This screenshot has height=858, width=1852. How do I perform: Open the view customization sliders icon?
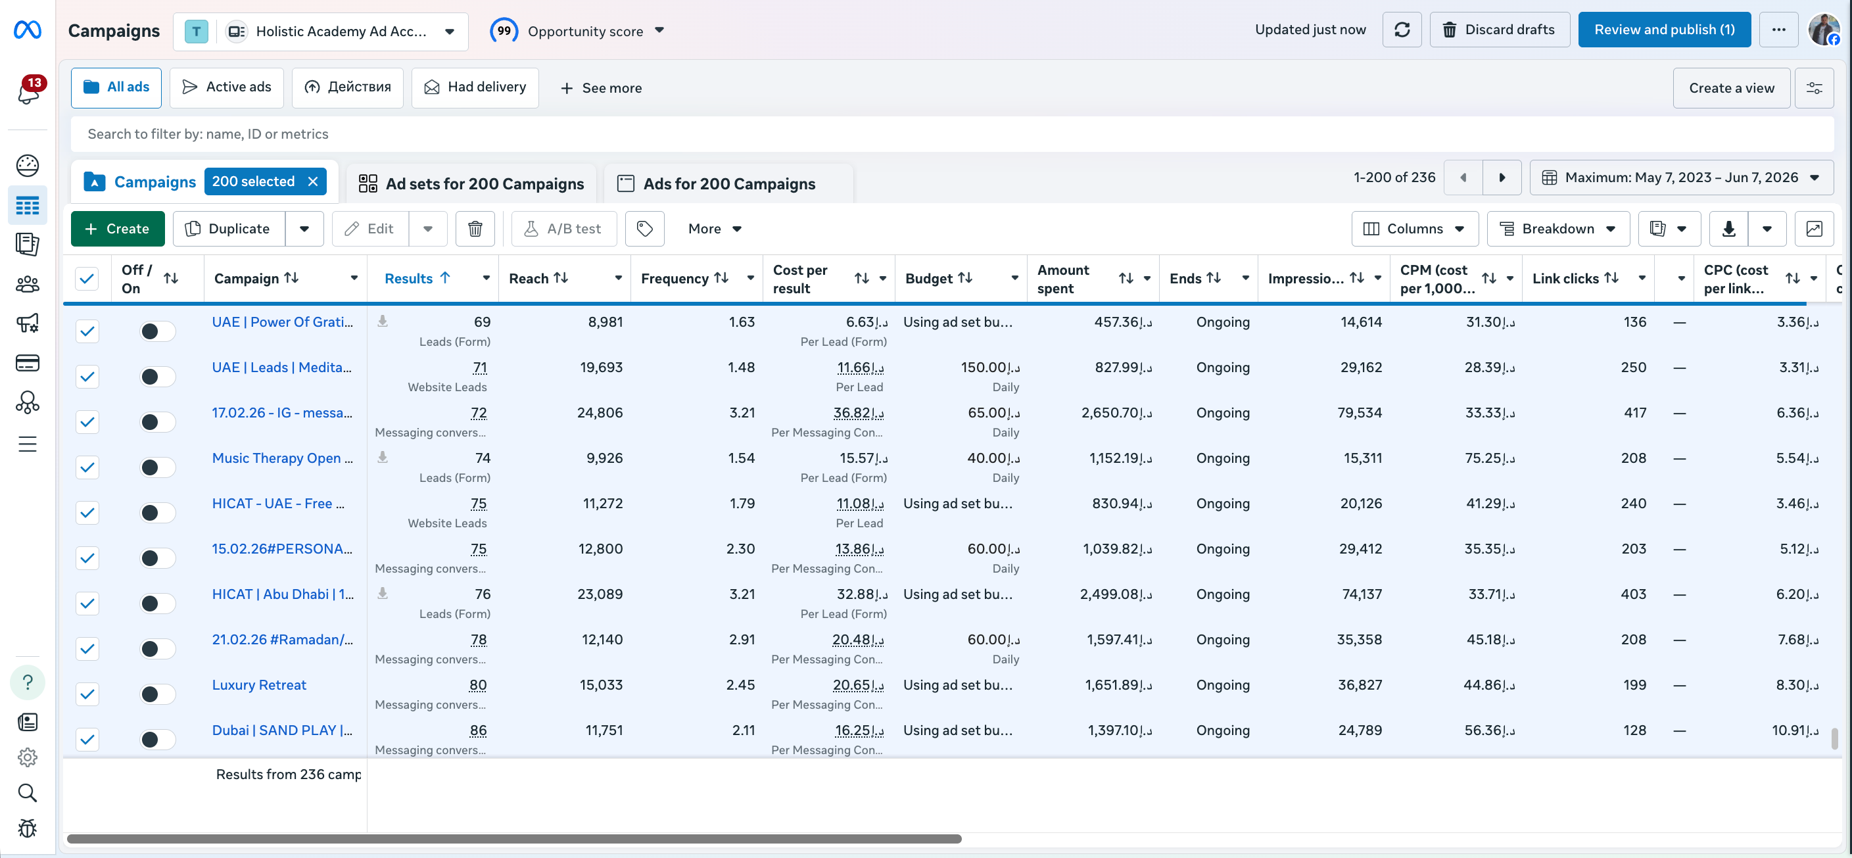point(1814,87)
